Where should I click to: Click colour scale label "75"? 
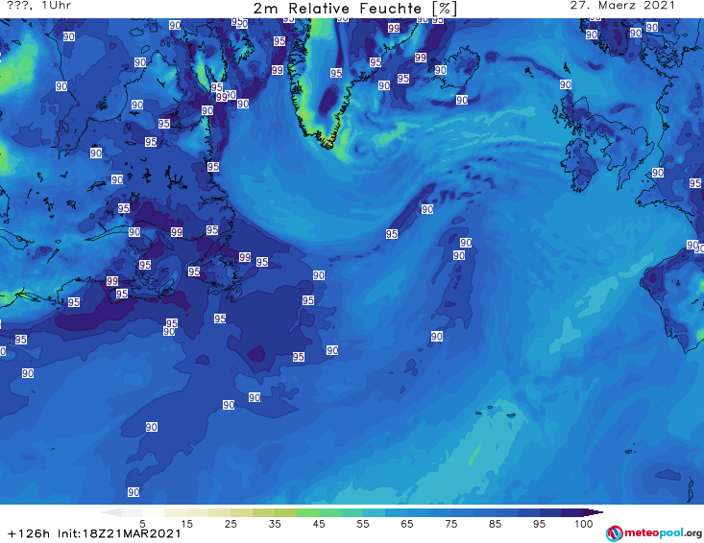(x=450, y=523)
